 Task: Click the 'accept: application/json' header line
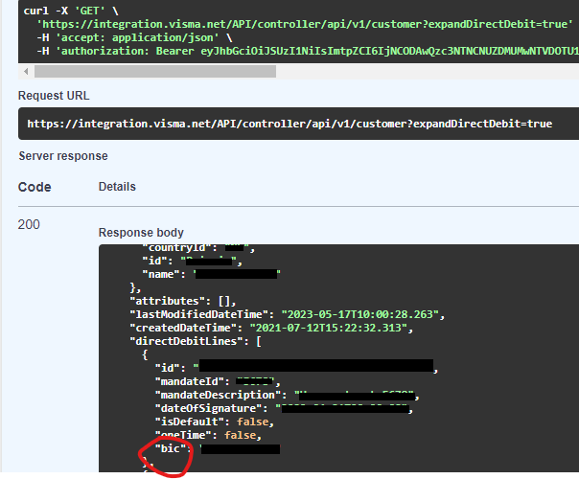coord(134,37)
